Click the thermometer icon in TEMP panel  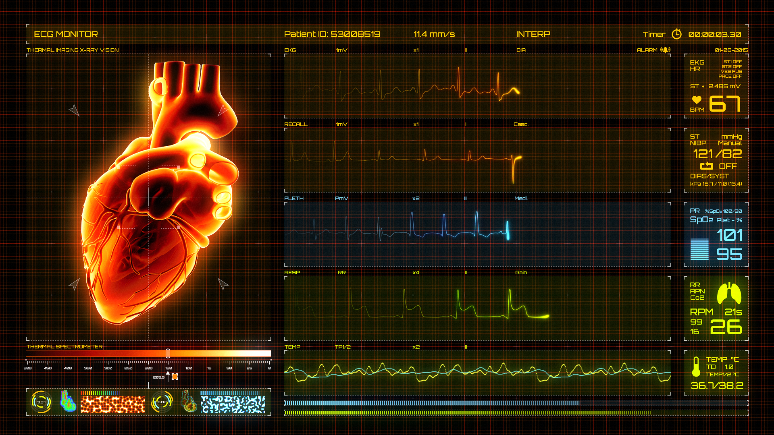[696, 367]
